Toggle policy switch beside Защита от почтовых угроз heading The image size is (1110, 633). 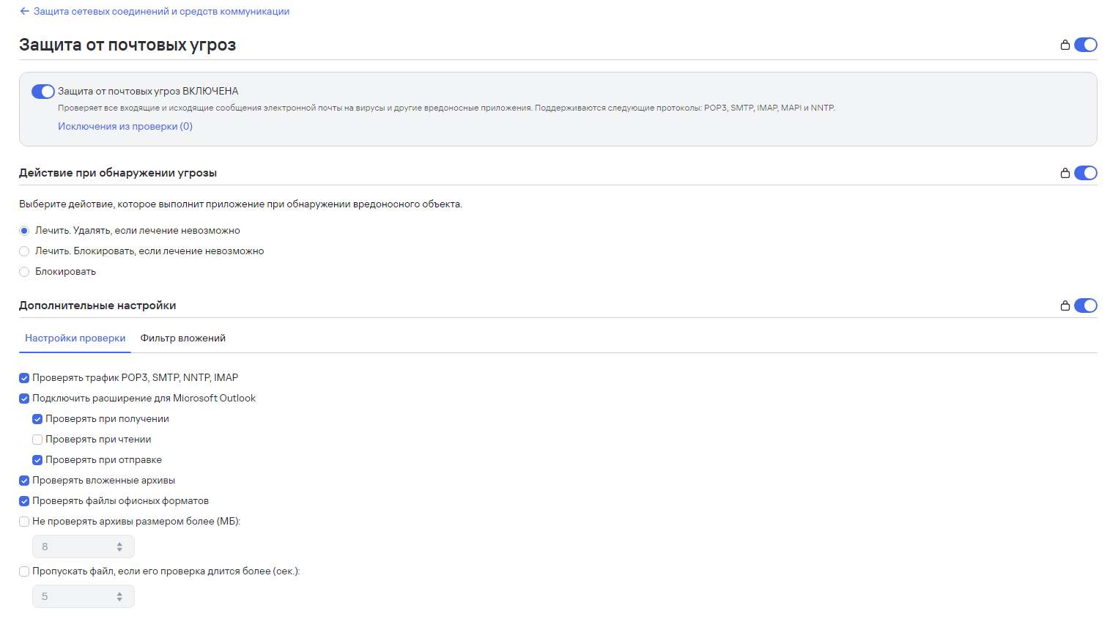pyautogui.click(x=1086, y=45)
